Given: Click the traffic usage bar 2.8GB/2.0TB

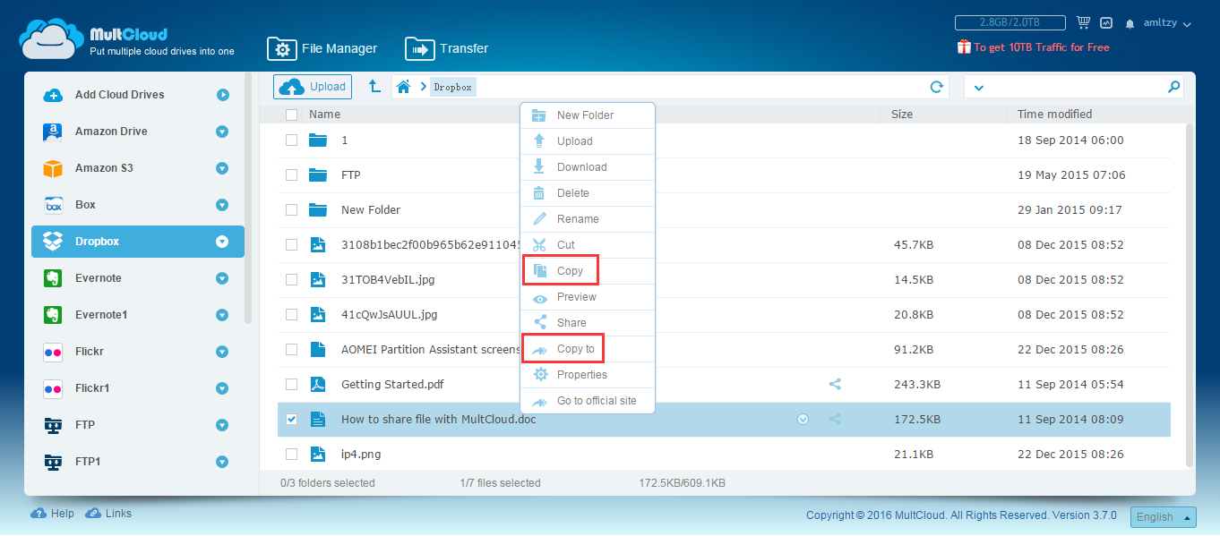Looking at the screenshot, I should [1010, 23].
